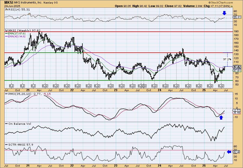Viewport: 243px width, 168px height.
Task: Click the -10 label on the PMO axis
Action: [x=236, y=117]
